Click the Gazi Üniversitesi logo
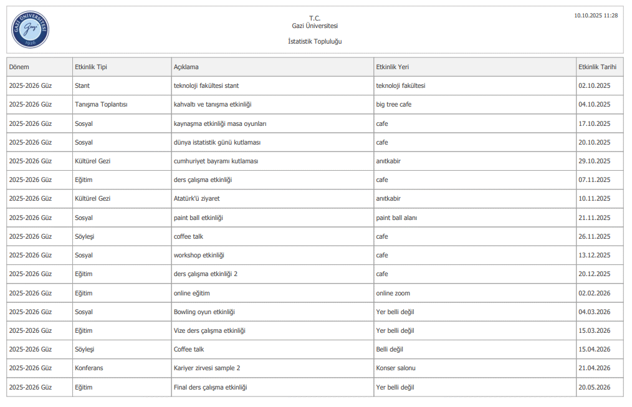This screenshot has height=407, width=632. click(x=30, y=30)
